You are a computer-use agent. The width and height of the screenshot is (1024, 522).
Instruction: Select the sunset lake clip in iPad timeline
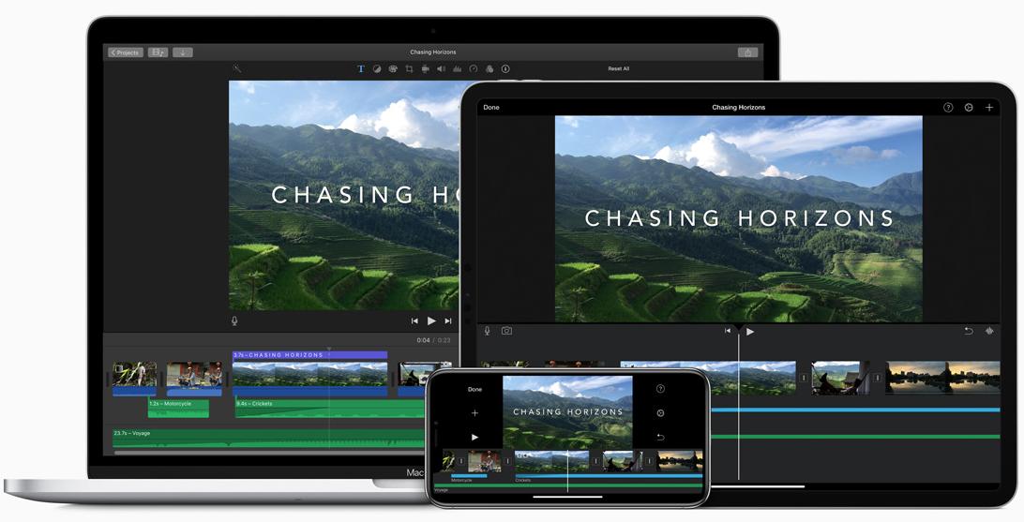tap(942, 378)
